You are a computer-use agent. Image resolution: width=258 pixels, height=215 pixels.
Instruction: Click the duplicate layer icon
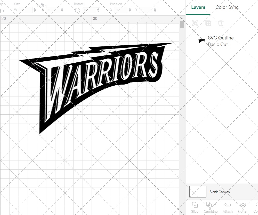click(x=208, y=23)
